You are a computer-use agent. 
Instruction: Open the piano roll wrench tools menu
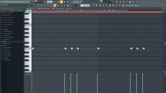point(28,8)
